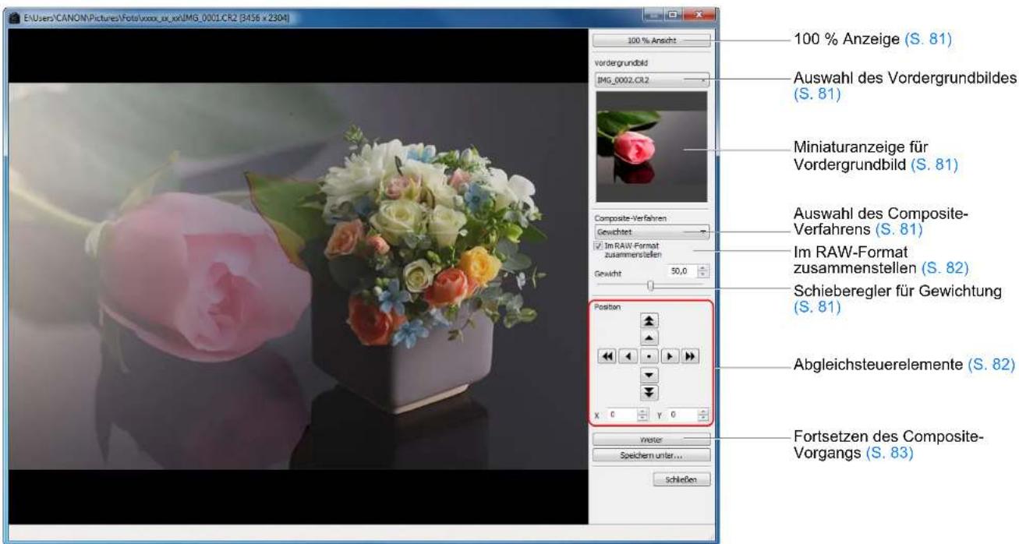Open link S. 81 for Composite-Verfahren
This screenshot has height=544, width=1019.
pyautogui.click(x=899, y=231)
